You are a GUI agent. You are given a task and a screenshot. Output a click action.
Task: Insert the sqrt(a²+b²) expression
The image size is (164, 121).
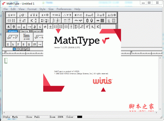(x=13, y=37)
